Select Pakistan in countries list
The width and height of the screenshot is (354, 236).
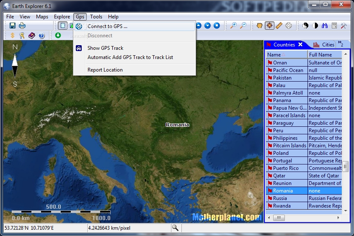304,78
